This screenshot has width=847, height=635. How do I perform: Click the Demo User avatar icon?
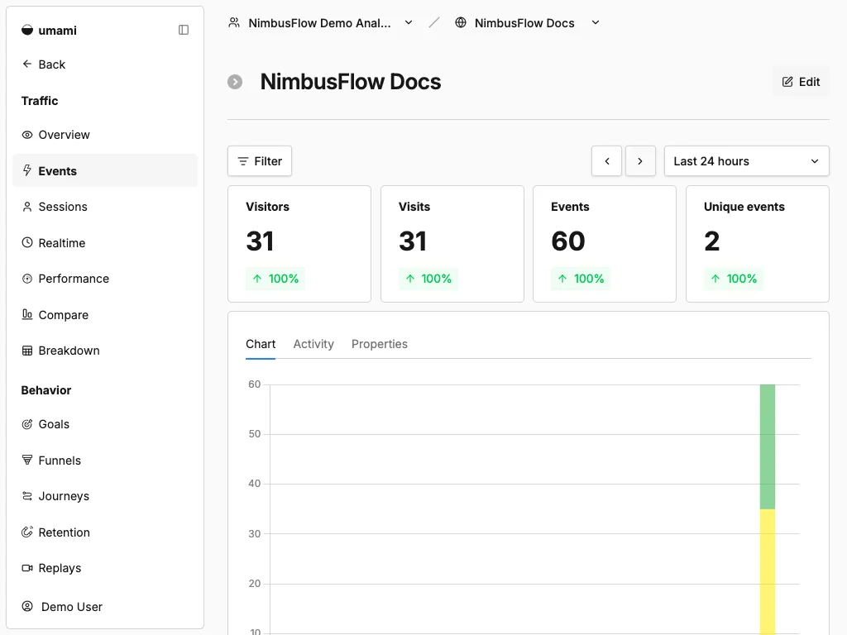27,606
